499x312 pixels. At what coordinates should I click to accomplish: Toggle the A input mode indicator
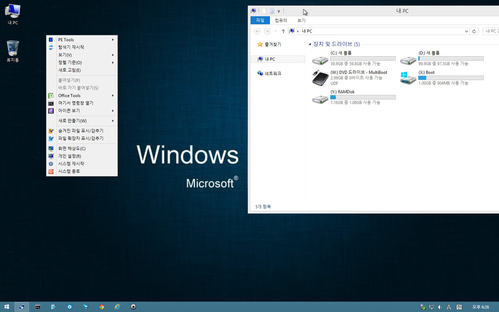tap(449, 307)
